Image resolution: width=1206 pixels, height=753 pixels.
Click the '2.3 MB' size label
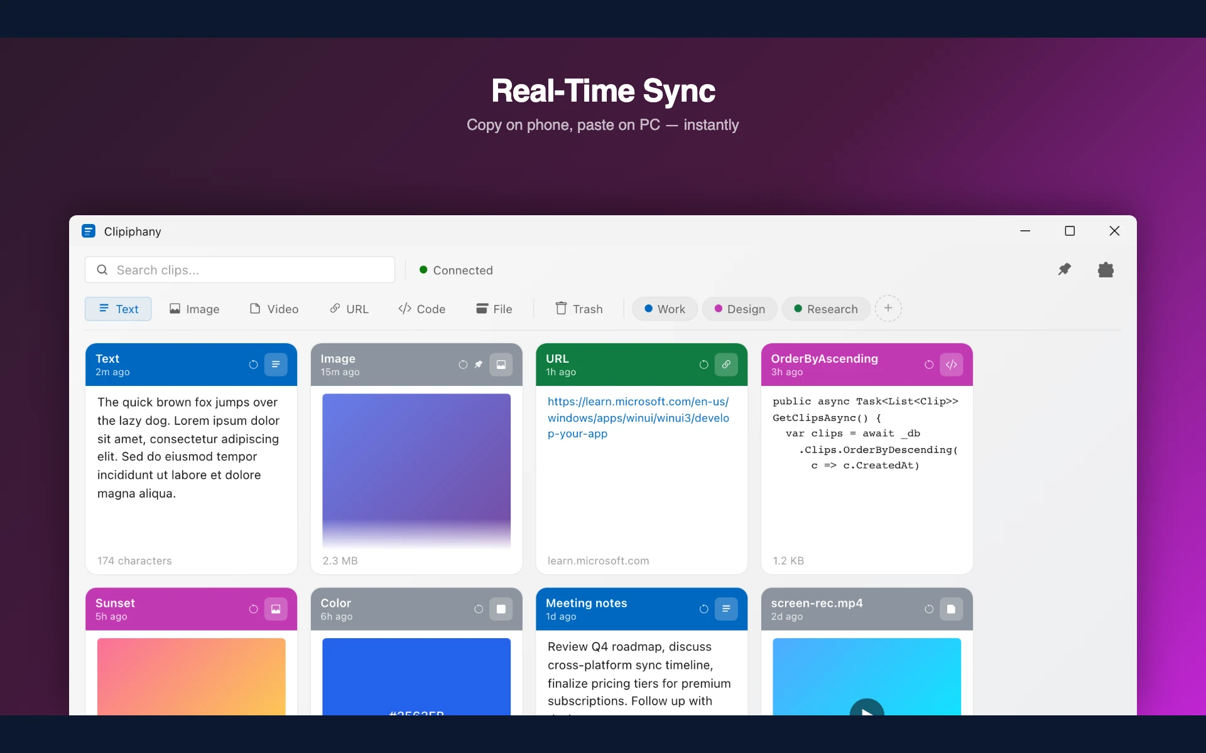tap(340, 561)
